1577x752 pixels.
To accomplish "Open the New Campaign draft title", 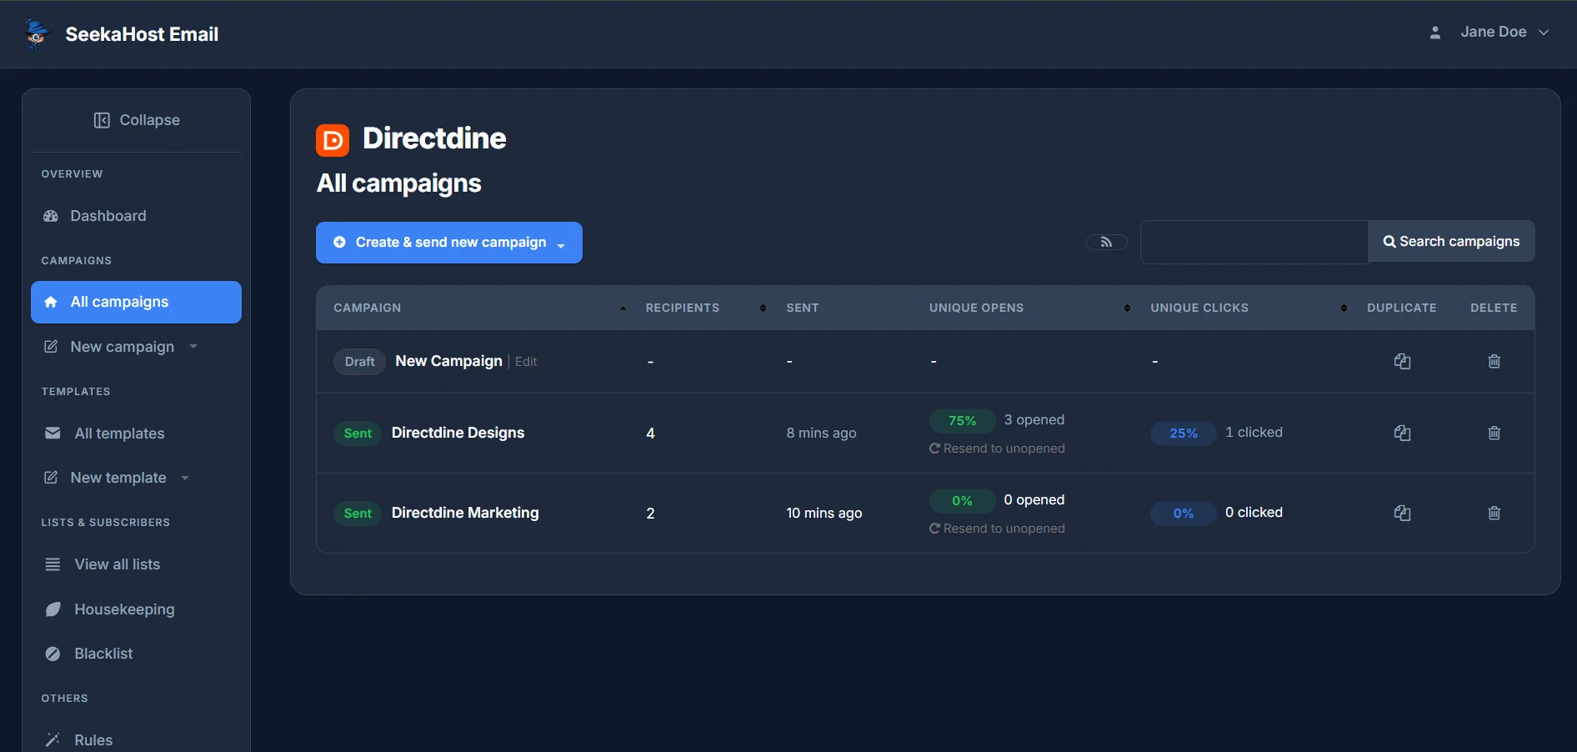I will pyautogui.click(x=448, y=361).
